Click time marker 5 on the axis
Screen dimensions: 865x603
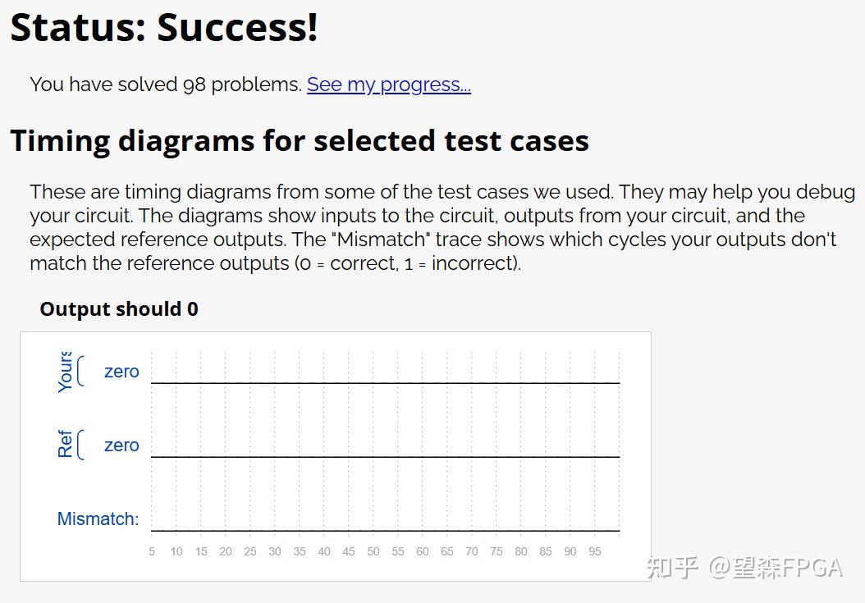(x=152, y=551)
